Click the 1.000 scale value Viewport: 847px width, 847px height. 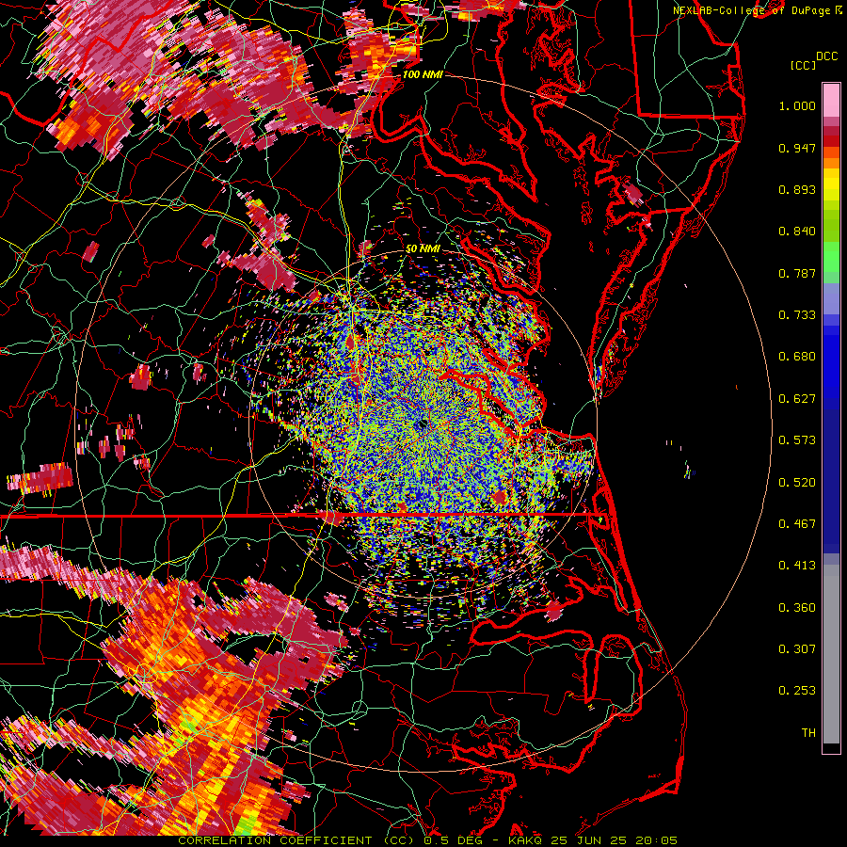click(x=797, y=105)
